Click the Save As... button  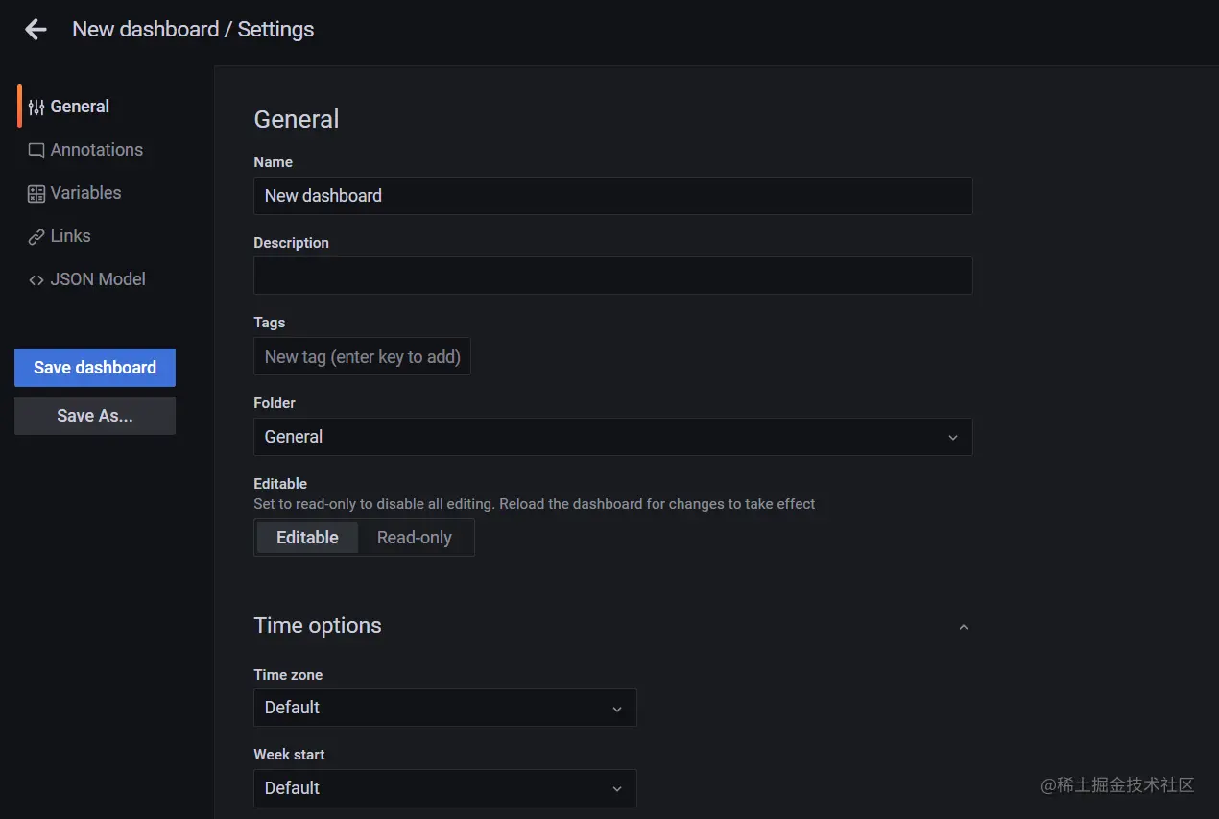click(x=95, y=416)
